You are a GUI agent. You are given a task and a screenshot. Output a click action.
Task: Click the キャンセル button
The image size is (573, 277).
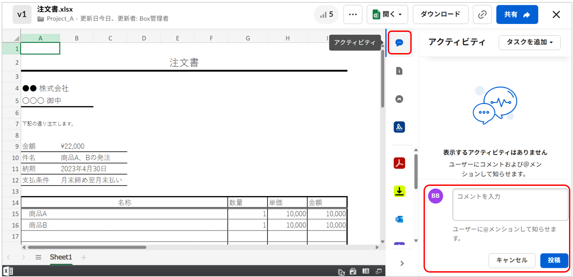point(512,261)
